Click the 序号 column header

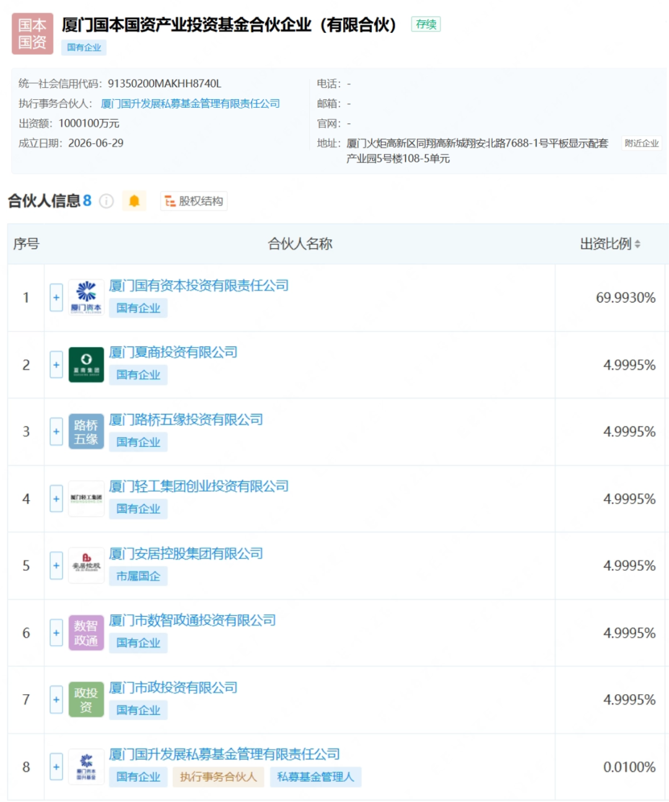pyautogui.click(x=26, y=244)
